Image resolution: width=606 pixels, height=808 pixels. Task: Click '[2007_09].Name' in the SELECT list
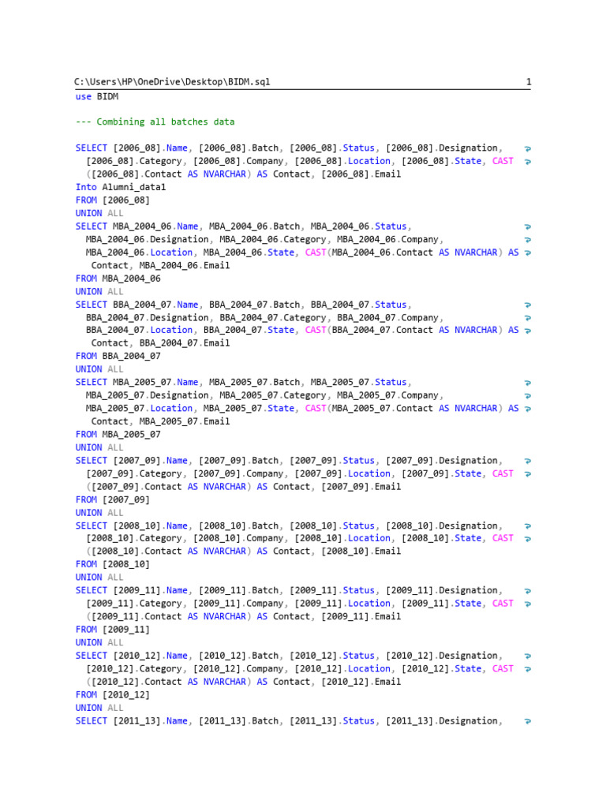[x=151, y=461]
